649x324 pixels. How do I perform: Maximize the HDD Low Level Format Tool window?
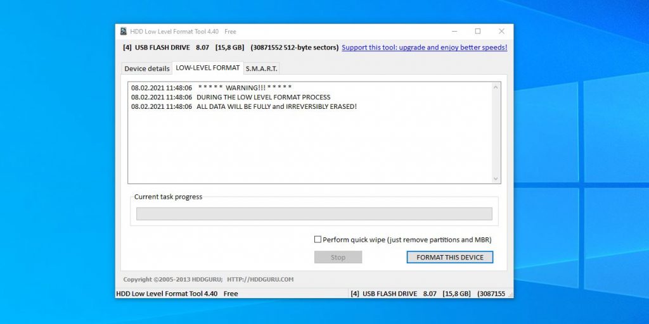click(478, 31)
